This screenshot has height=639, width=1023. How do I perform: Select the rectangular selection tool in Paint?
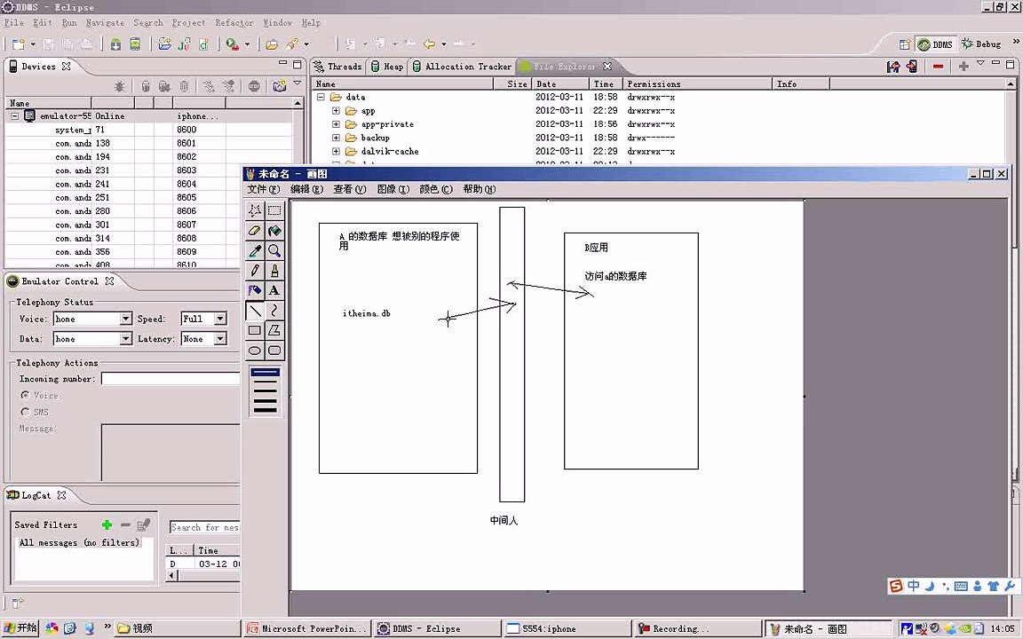click(274, 210)
